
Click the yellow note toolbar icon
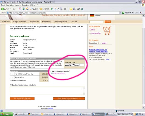[71, 9]
